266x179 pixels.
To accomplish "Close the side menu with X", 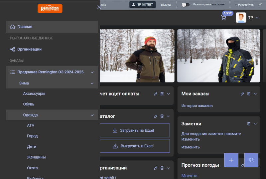I will pos(99,7).
